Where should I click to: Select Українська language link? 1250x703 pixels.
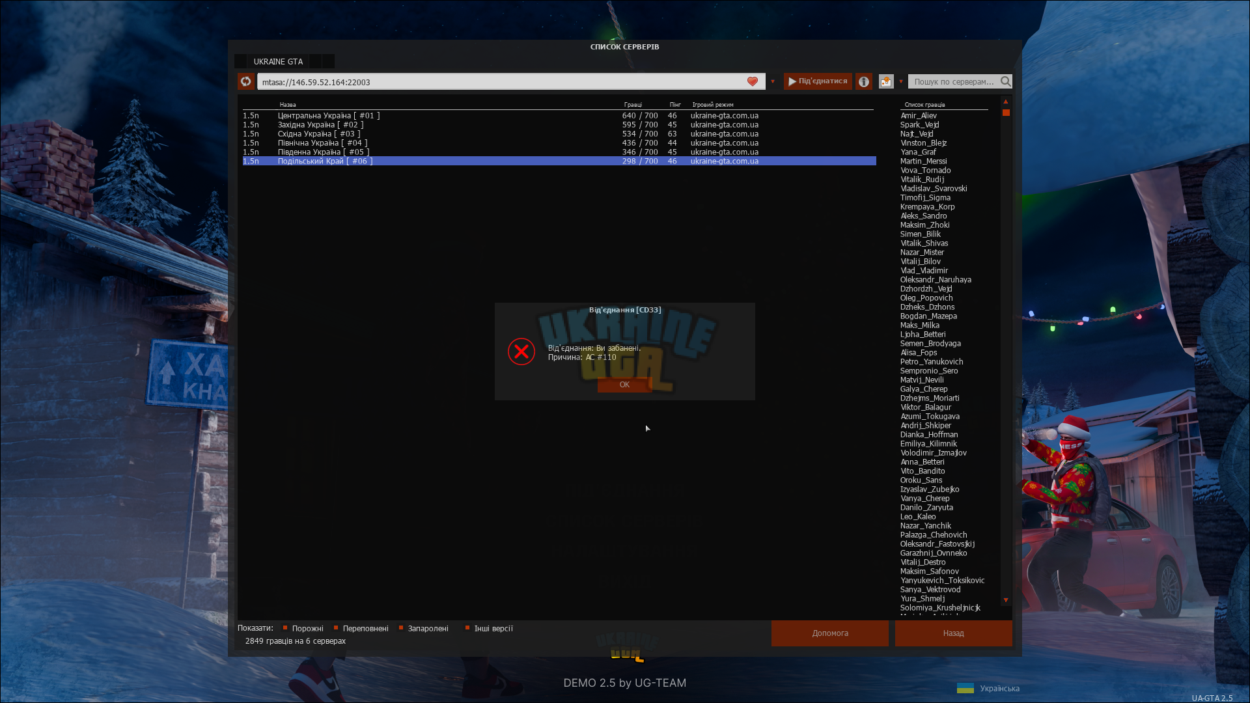coord(1000,689)
